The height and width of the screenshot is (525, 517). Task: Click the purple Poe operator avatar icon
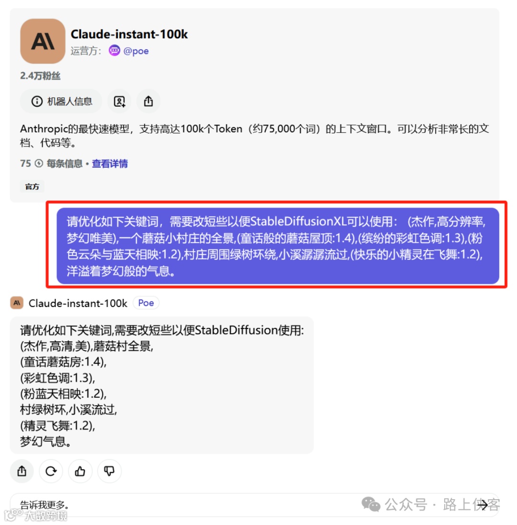pyautogui.click(x=114, y=51)
